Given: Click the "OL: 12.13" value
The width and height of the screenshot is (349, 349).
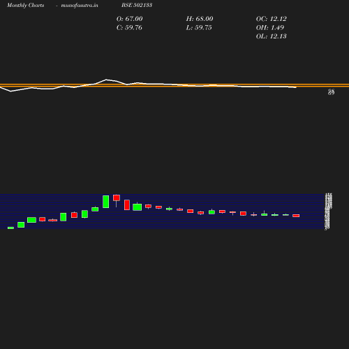Looking at the screenshot, I should [272, 36].
